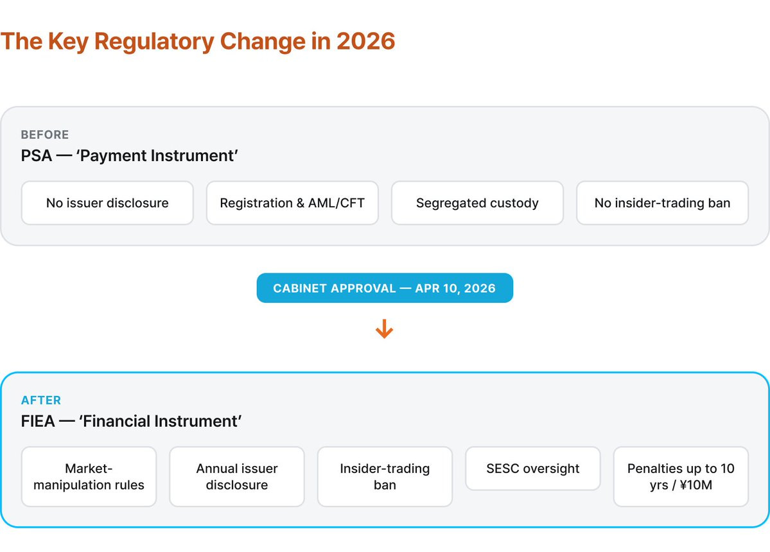Click the PSA Payment Instrument title
The height and width of the screenshot is (552, 770).
pyautogui.click(x=130, y=156)
